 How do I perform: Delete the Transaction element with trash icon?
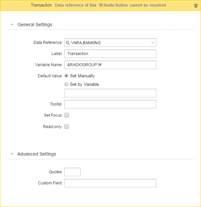click(x=196, y=6)
